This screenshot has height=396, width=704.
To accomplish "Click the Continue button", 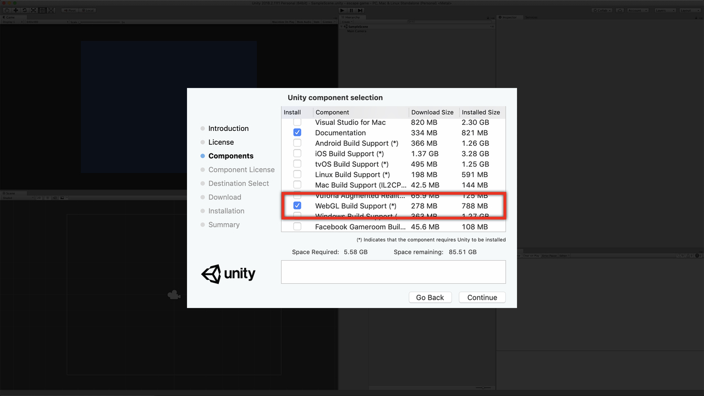I will [x=482, y=298].
